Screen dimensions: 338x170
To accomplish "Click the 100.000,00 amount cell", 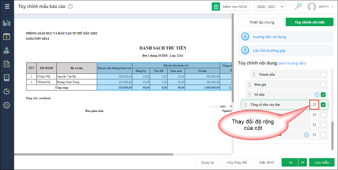I will 115,76.
